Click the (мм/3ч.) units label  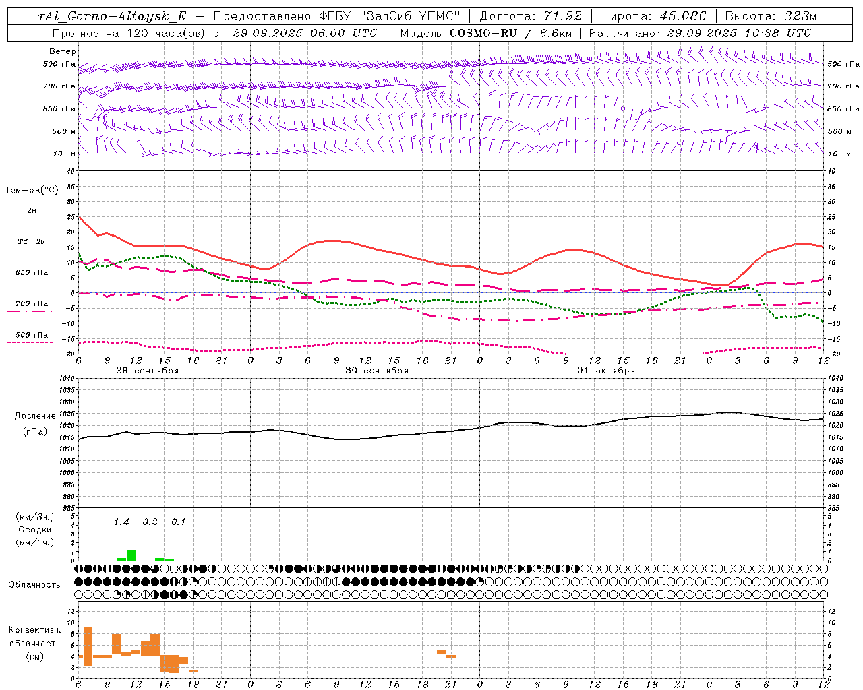coord(34,517)
